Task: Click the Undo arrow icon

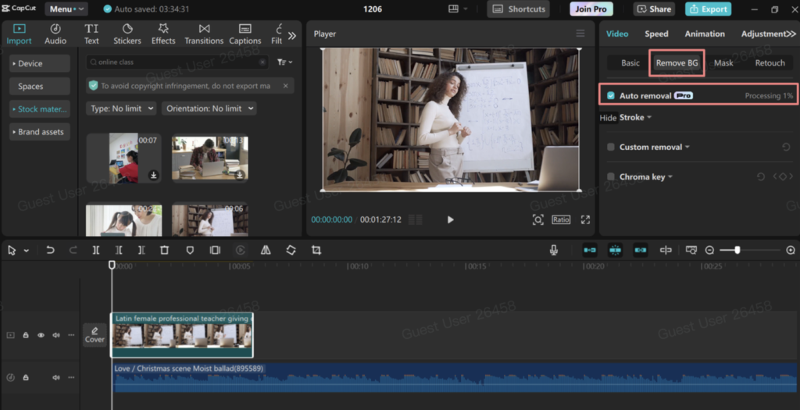Action: coord(50,250)
